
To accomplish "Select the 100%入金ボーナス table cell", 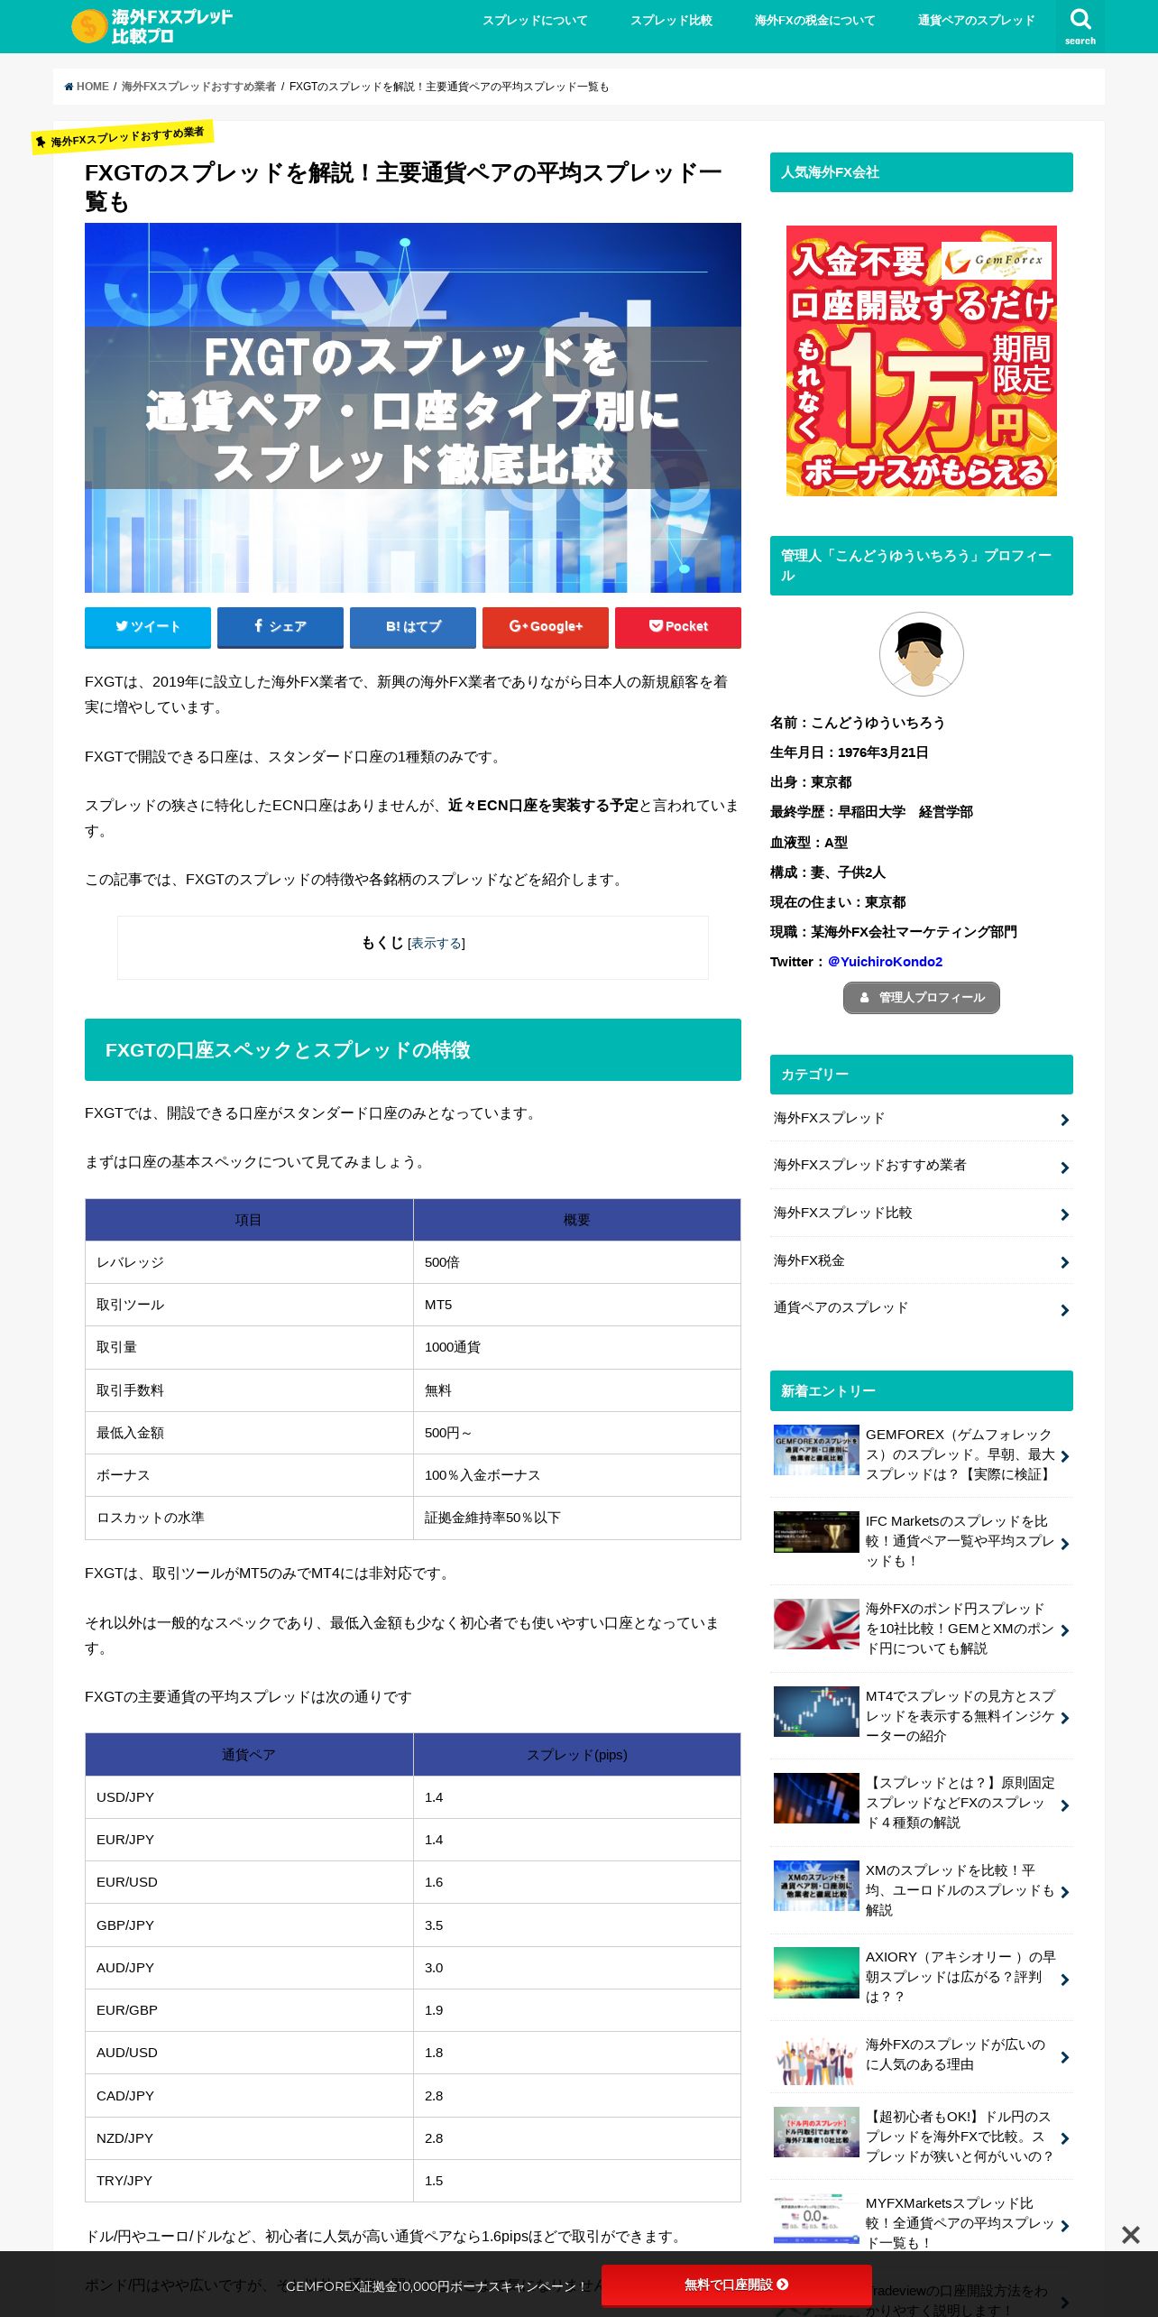I will 577,1475.
